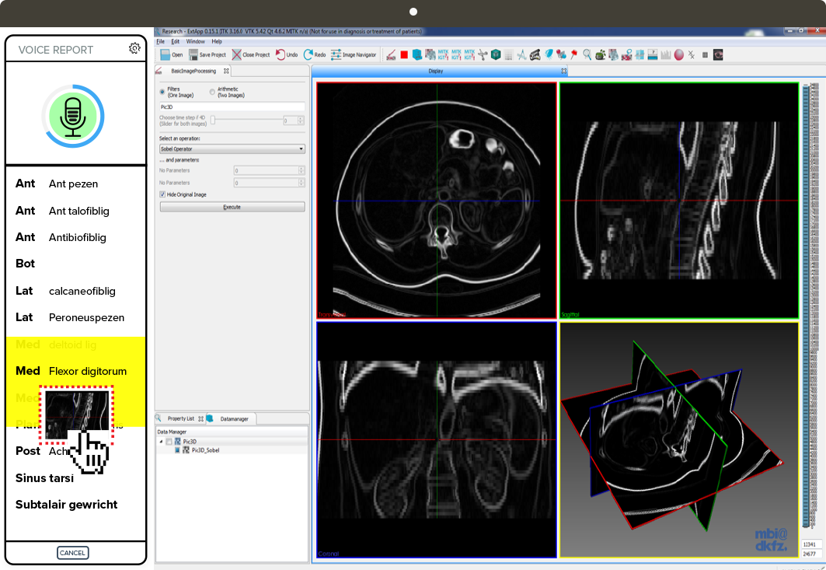Open the Sobel Operator operation dropdown
The width and height of the screenshot is (826, 570).
(232, 149)
